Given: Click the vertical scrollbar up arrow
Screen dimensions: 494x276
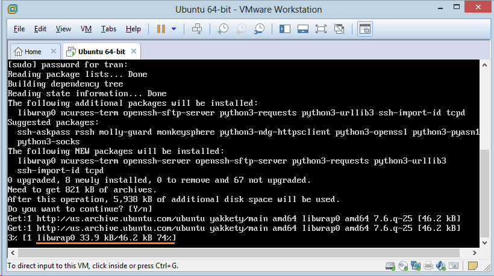Looking at the screenshot, I should 484,65.
